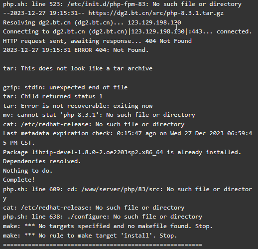Click the "Dependencies resolved." line
The width and height of the screenshot is (258, 249).
[42, 161]
